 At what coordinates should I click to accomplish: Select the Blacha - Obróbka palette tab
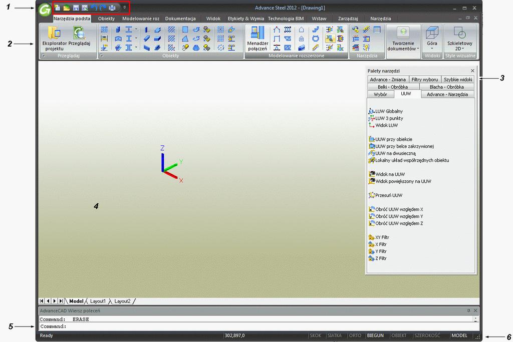[x=446, y=87]
